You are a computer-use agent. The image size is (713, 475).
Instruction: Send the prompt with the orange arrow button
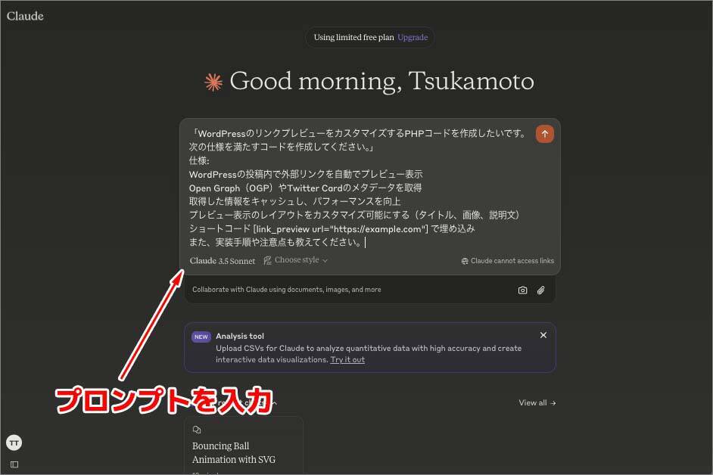tap(545, 134)
